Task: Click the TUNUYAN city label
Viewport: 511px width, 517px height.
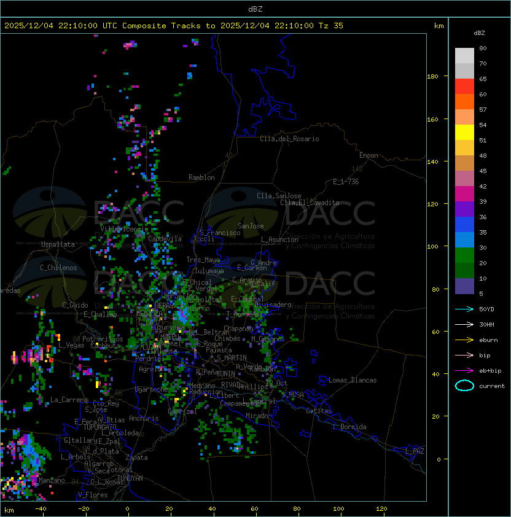Action: 130,478
